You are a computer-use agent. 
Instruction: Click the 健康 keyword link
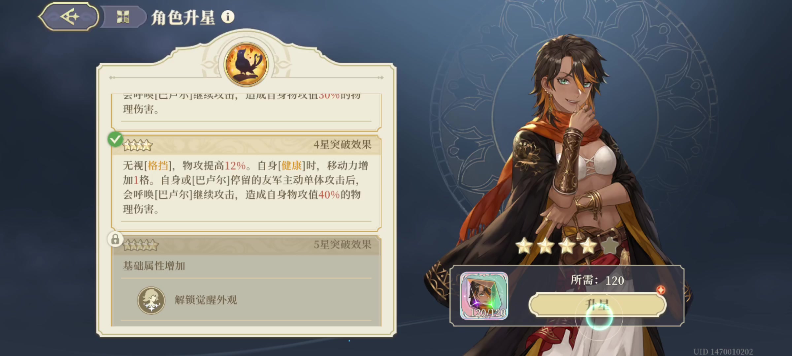pyautogui.click(x=292, y=165)
